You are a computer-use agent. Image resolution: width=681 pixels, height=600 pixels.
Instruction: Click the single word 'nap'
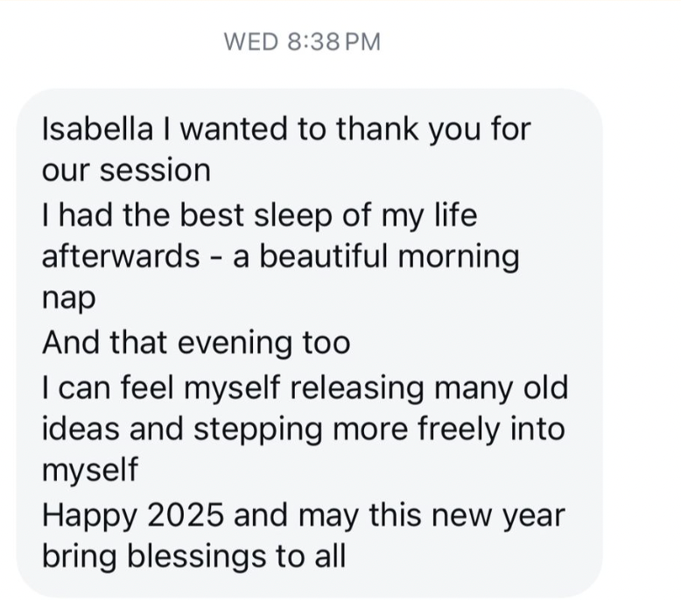(x=68, y=299)
